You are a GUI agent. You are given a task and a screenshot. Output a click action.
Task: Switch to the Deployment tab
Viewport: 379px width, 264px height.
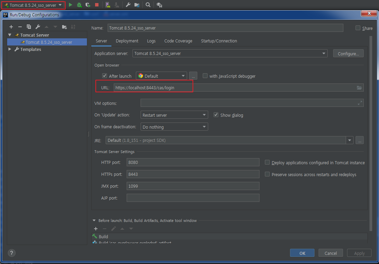click(x=127, y=41)
